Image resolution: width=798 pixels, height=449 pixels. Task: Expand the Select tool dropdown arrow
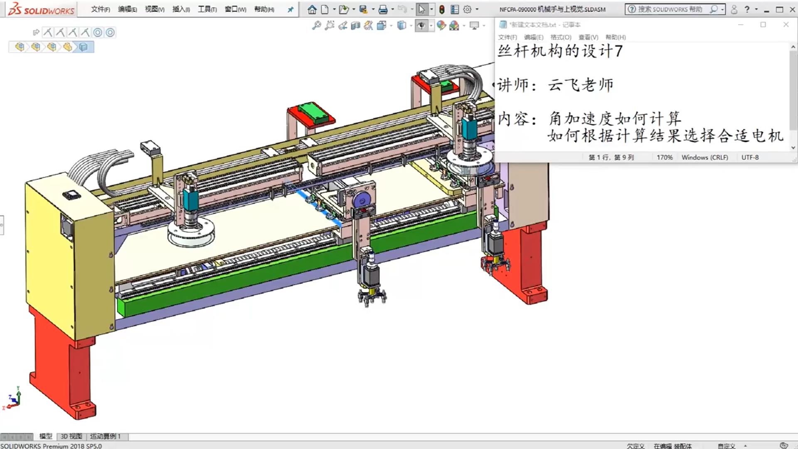tap(431, 9)
